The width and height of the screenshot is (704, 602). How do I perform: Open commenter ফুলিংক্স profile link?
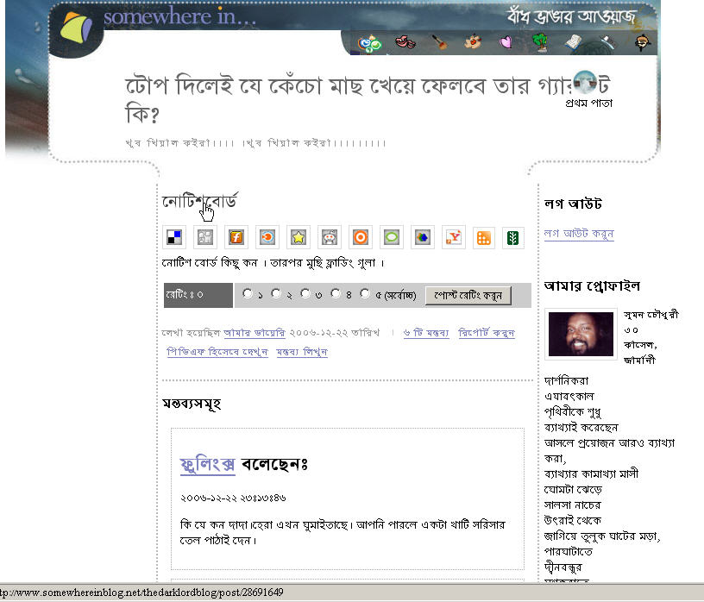coord(207,464)
